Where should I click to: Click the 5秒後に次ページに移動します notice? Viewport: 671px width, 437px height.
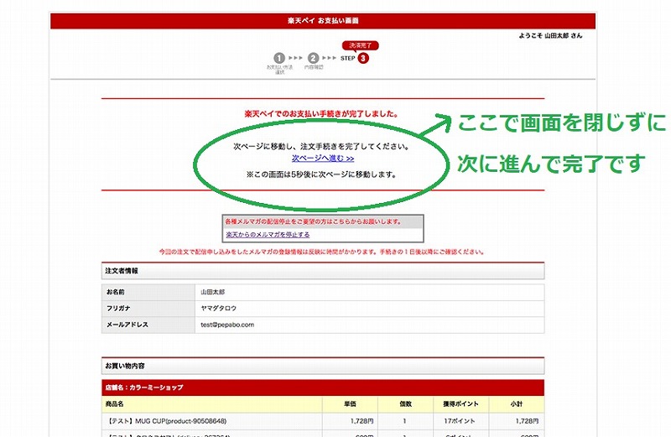point(322,174)
